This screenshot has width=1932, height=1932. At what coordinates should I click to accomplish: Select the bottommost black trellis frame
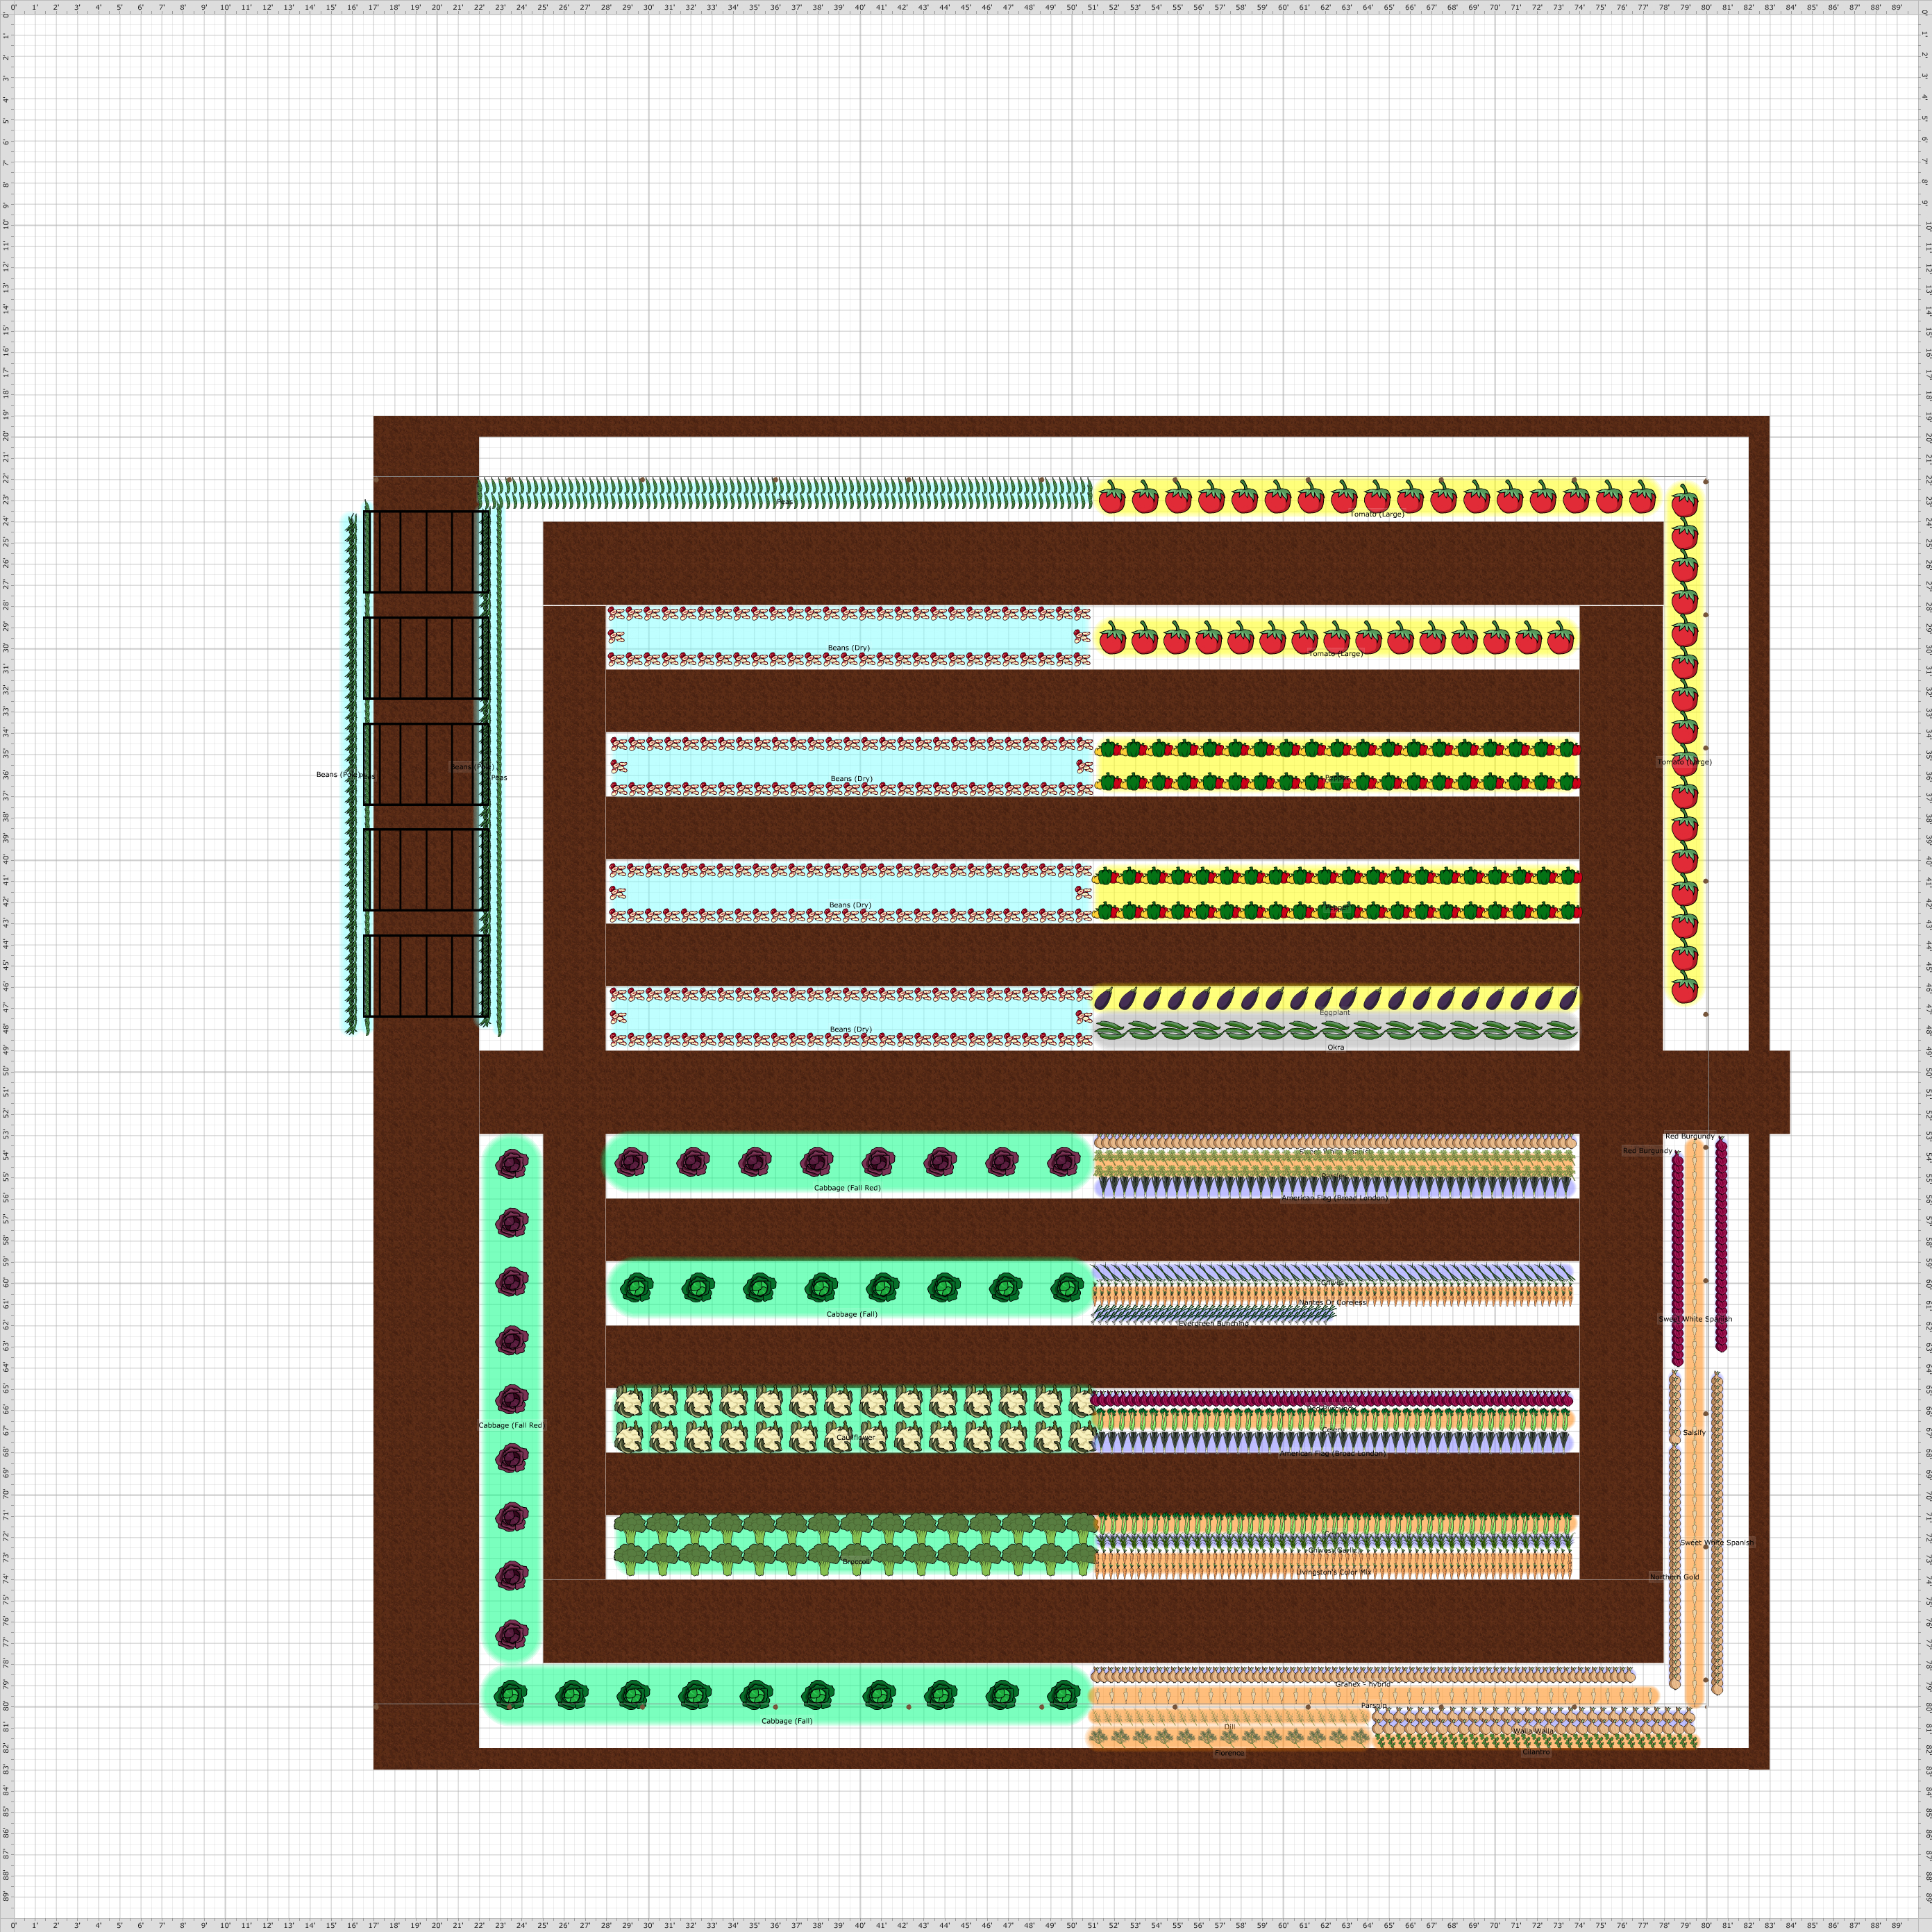click(x=426, y=976)
